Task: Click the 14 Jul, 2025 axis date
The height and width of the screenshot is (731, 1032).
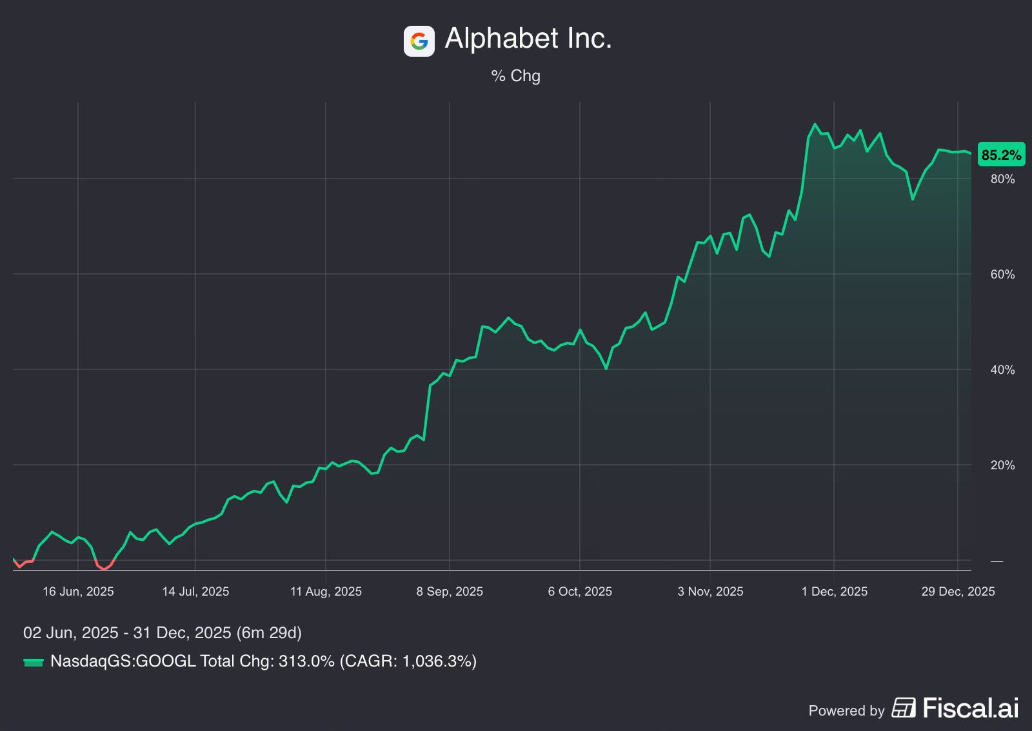Action: [195, 592]
